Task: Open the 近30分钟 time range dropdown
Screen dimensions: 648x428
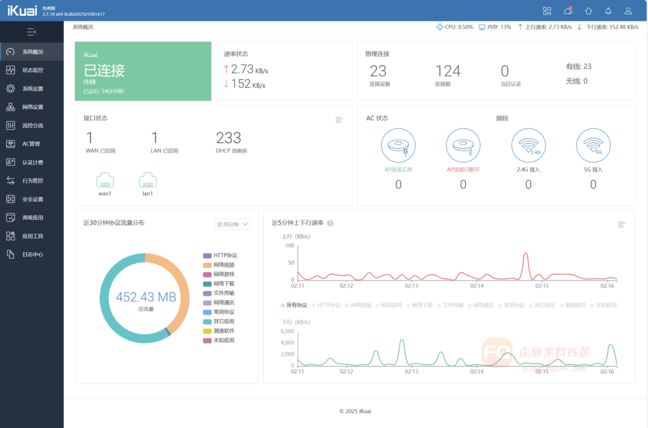Action: [232, 224]
